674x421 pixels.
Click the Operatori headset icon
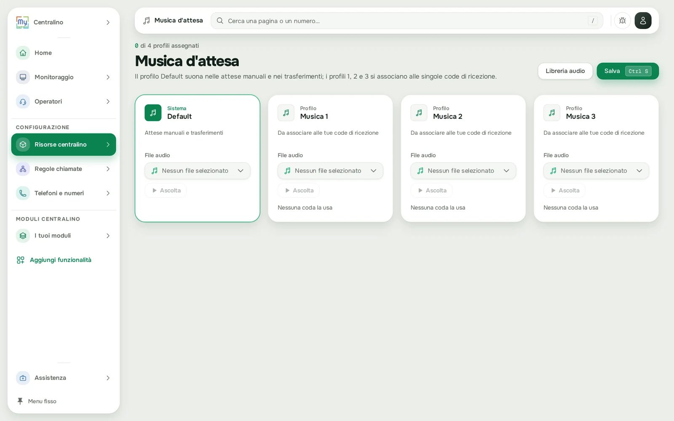pos(23,101)
